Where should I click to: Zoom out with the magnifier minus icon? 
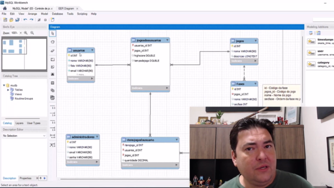click(32, 33)
